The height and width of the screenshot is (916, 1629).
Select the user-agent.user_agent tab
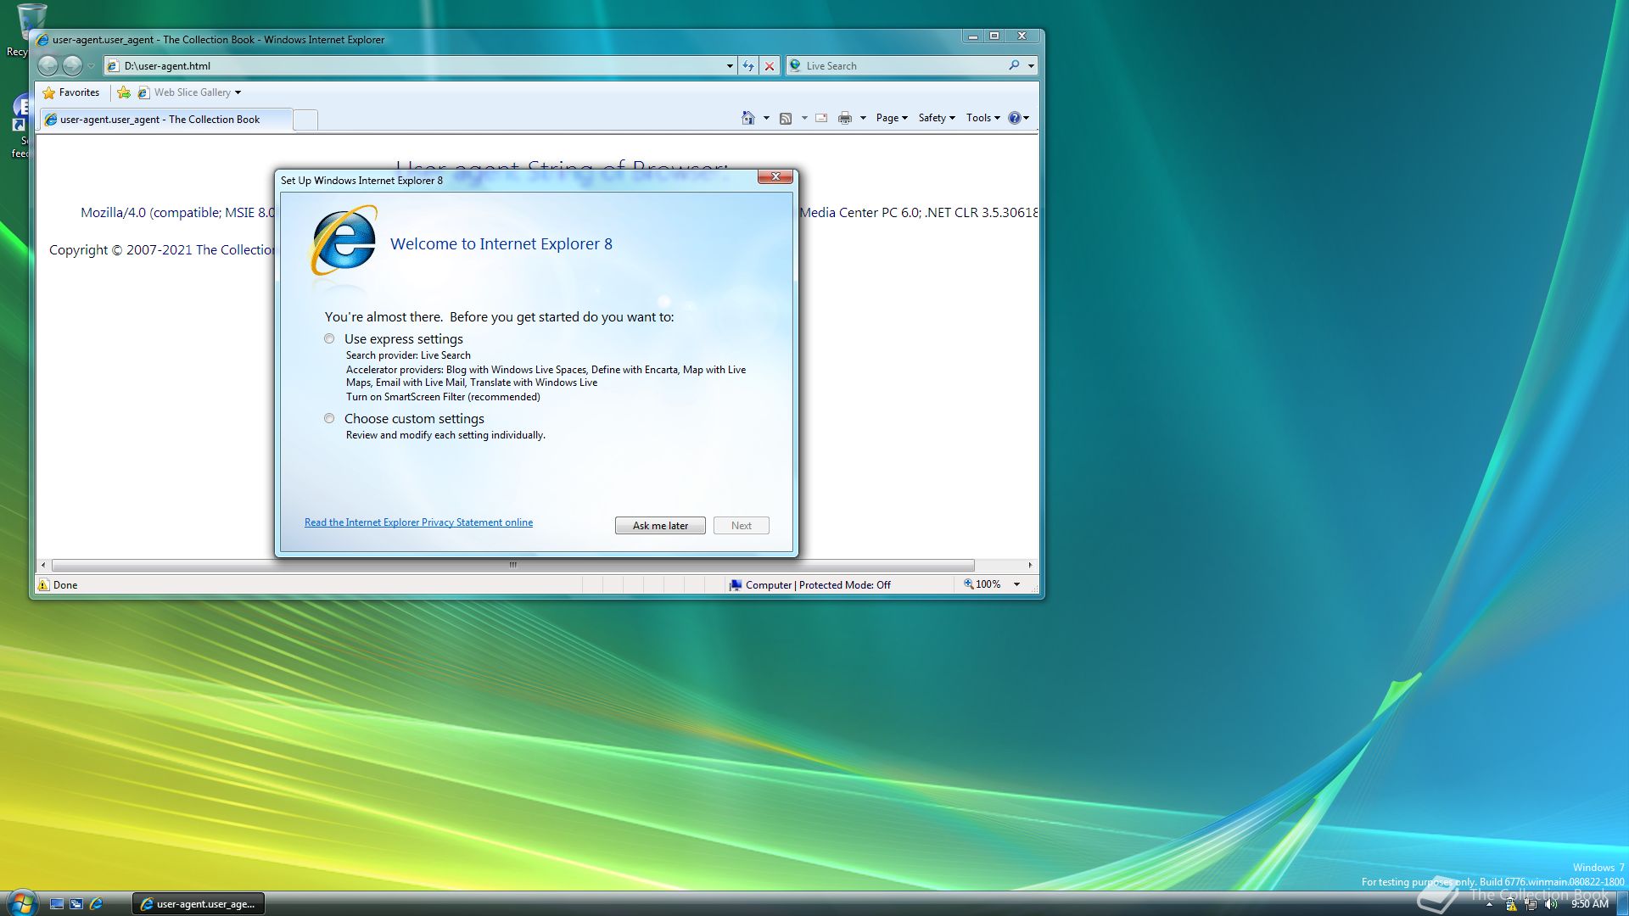coord(165,120)
